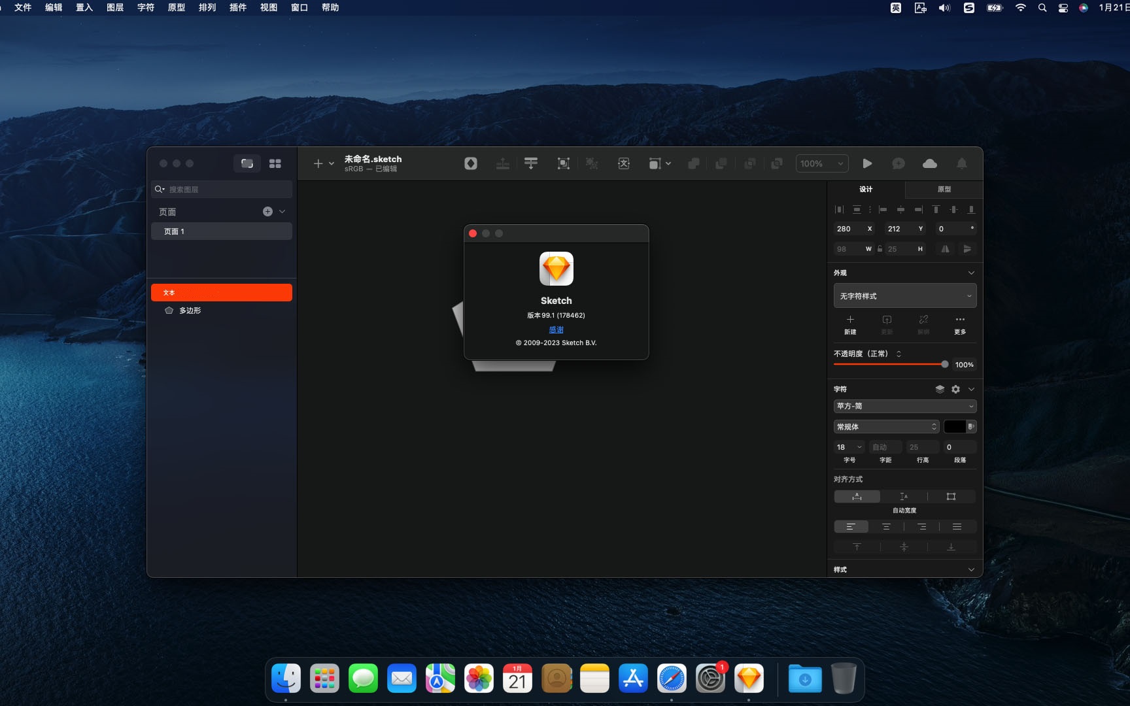Open the 插件 menu in menu bar
Image resolution: width=1130 pixels, height=706 pixels.
tap(237, 7)
